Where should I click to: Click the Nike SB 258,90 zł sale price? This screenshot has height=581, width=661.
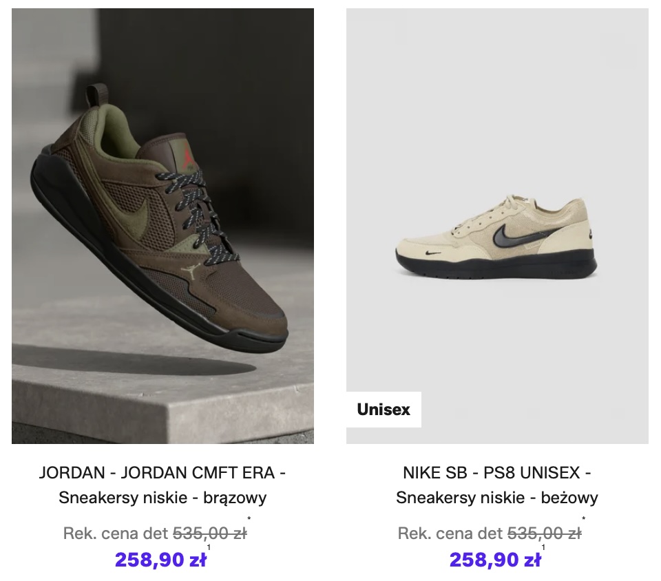[495, 560]
